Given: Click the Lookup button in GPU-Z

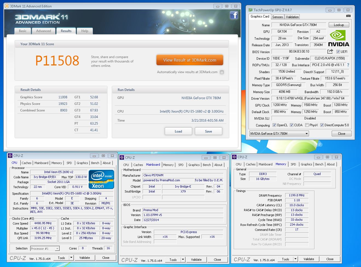Looking at the screenshot, I should 339,25.
